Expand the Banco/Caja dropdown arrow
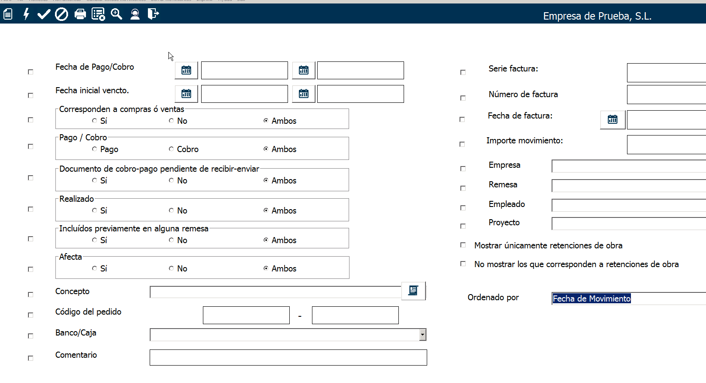The image size is (706, 383). 422,335
